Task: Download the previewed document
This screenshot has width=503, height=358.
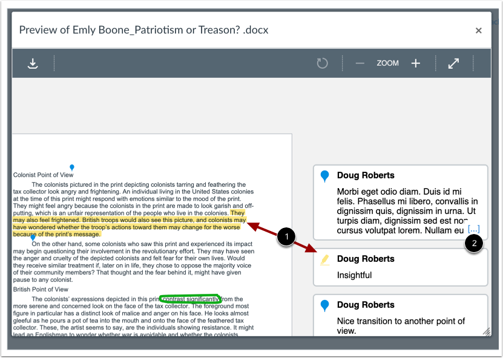Action: coord(33,63)
